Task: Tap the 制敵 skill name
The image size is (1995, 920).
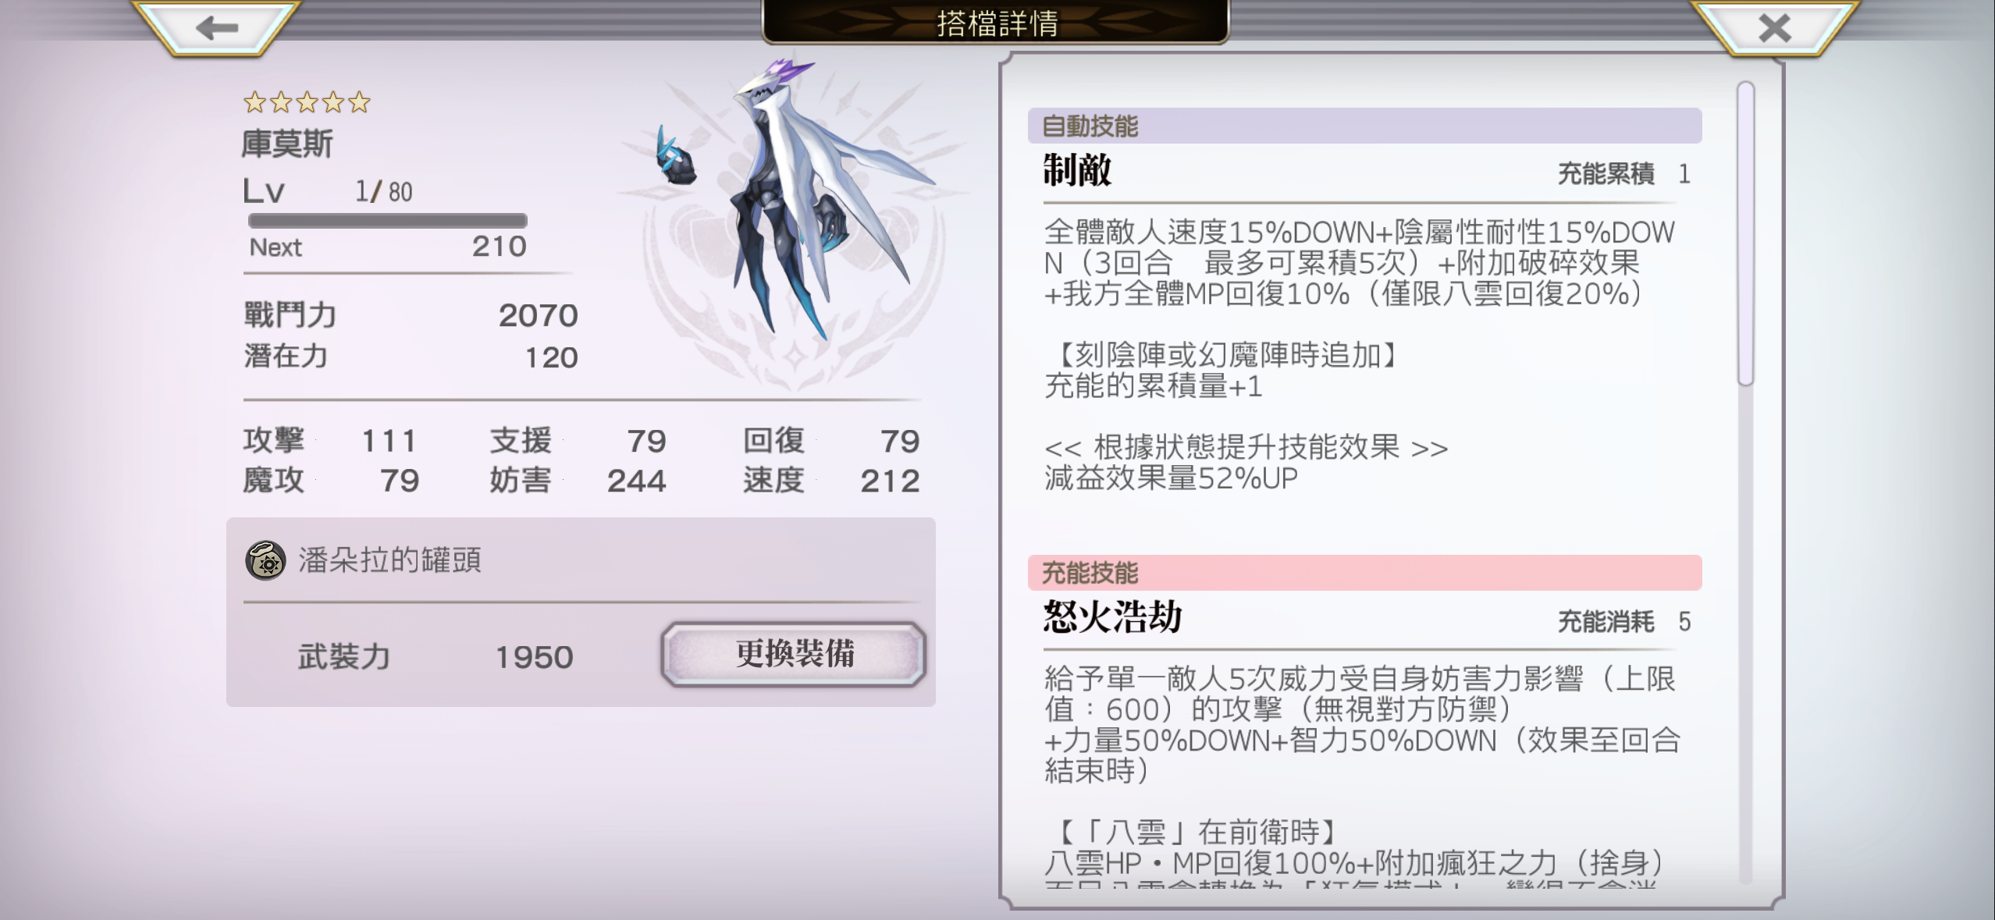Action: click(x=1077, y=170)
